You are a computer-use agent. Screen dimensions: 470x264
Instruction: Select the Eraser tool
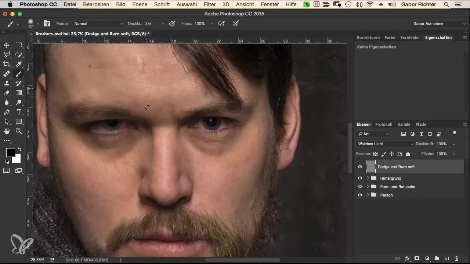click(x=7, y=93)
